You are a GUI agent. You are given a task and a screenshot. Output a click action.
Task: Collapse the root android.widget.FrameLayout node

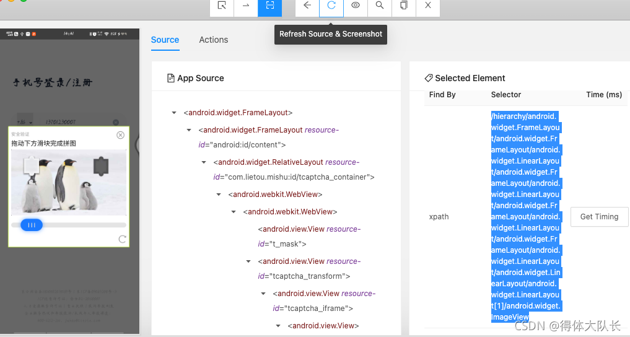click(174, 113)
